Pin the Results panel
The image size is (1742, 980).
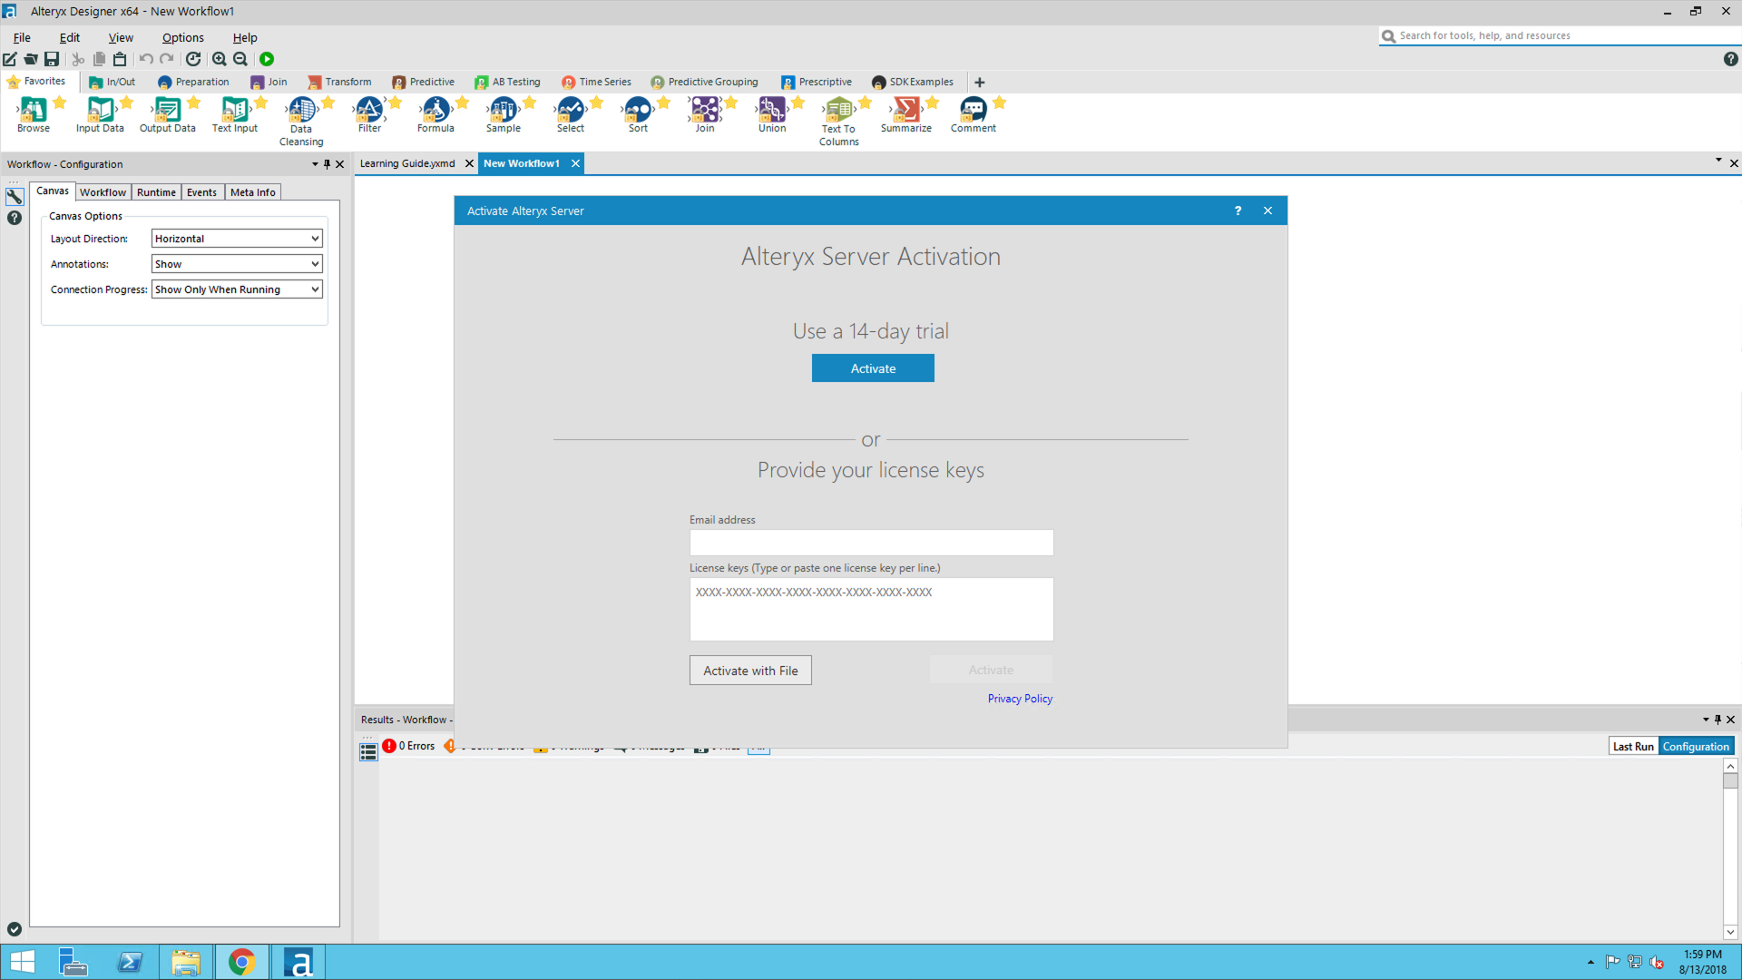point(1718,719)
